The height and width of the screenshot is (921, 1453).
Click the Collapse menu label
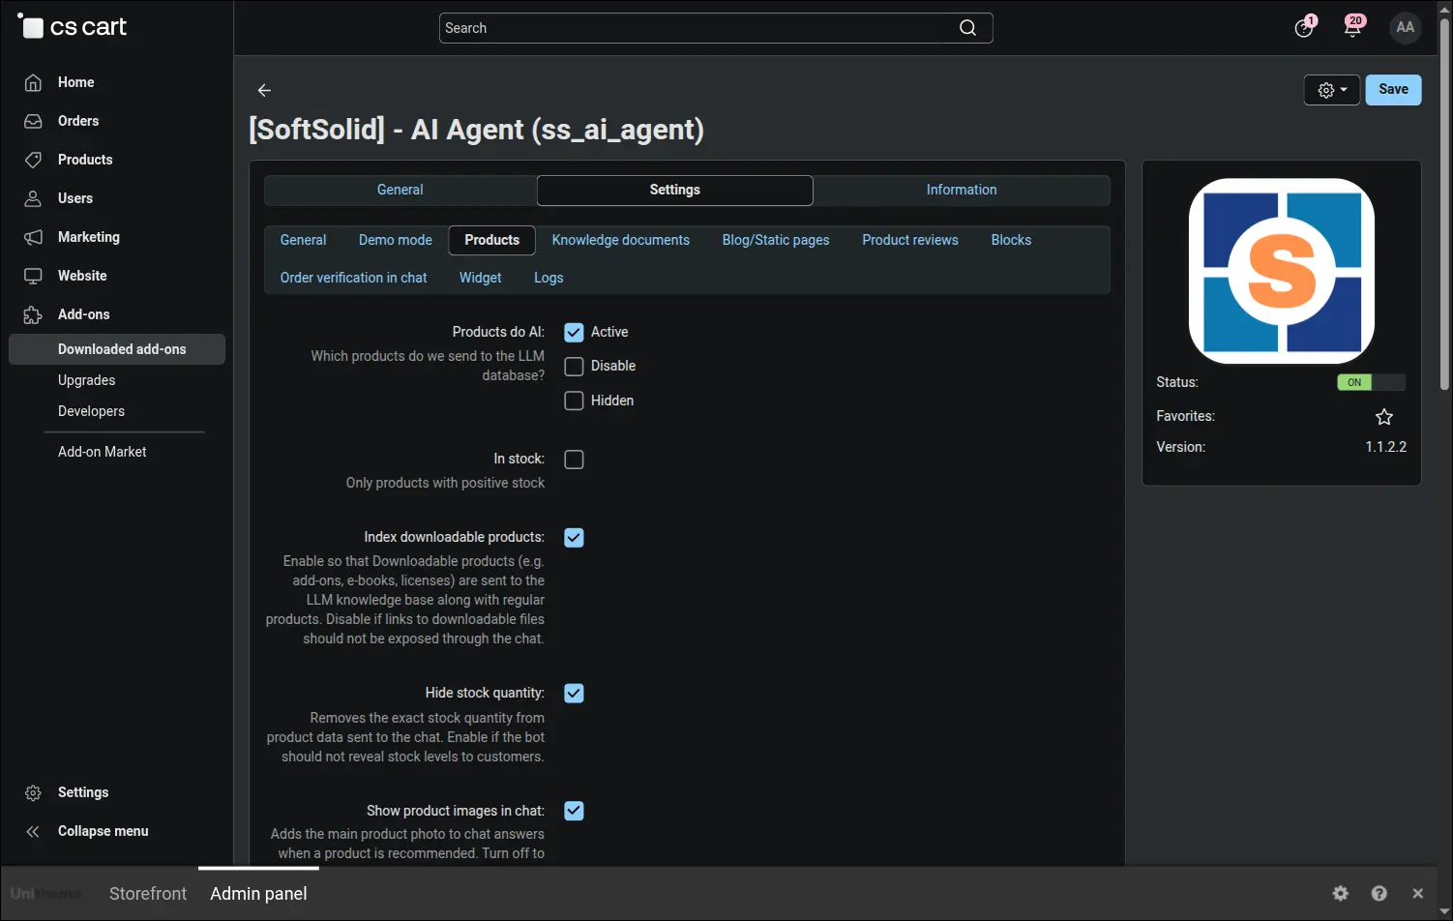point(104,831)
